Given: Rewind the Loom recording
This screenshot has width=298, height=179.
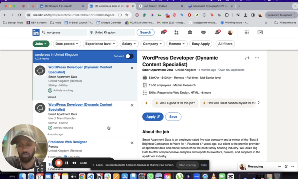Looking at the screenshot, I should [74, 163].
